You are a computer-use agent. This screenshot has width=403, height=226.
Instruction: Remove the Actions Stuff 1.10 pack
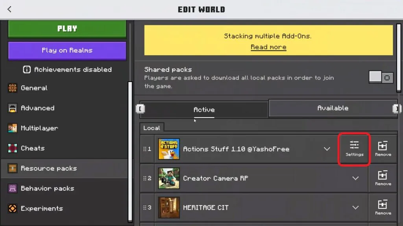click(x=383, y=149)
